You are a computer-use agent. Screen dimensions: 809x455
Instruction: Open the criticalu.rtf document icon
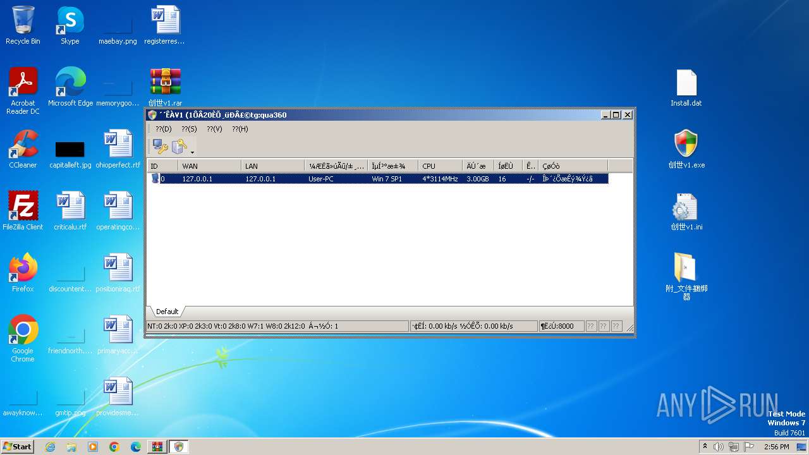(70, 211)
